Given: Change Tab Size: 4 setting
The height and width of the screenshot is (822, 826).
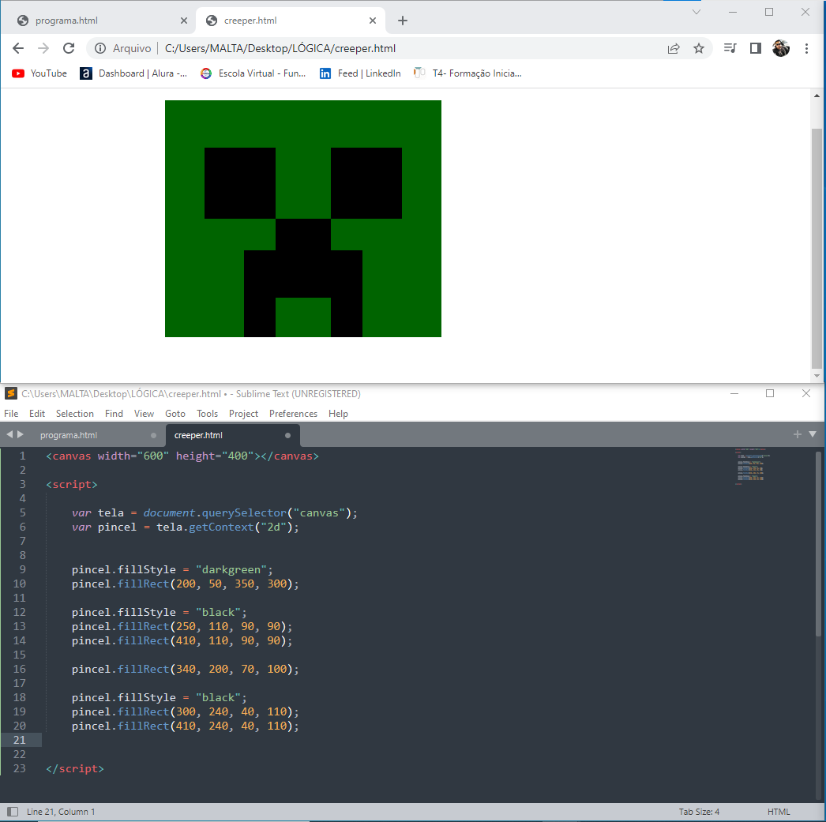Looking at the screenshot, I should click(699, 812).
